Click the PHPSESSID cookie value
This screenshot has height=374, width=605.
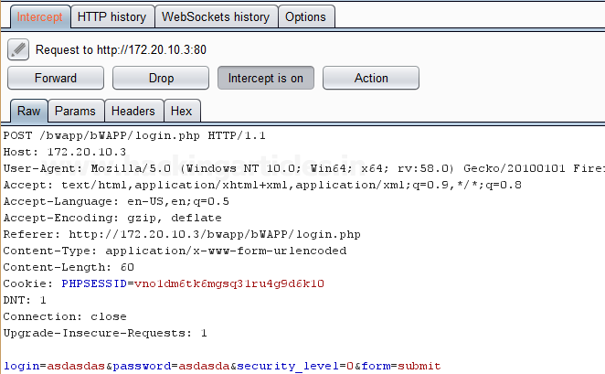228,283
